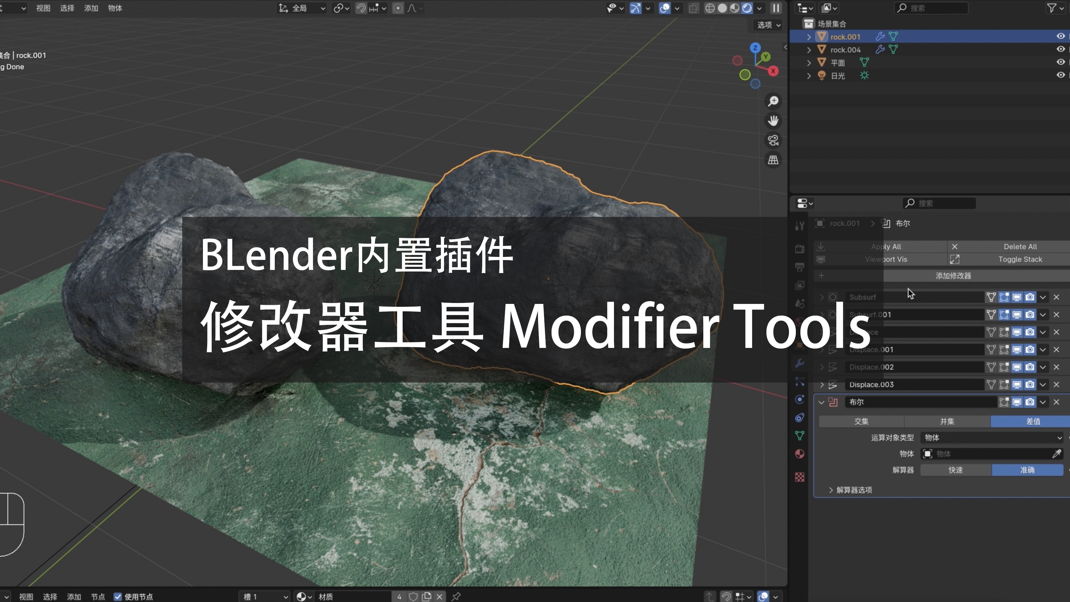Screen dimensions: 1070x602
Task: Open the 物体 menu in viewport header
Action: pyautogui.click(x=115, y=8)
